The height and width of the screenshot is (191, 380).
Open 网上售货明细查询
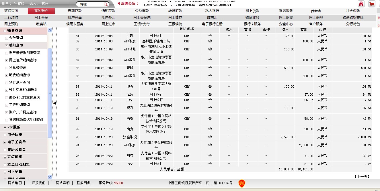[23, 60]
